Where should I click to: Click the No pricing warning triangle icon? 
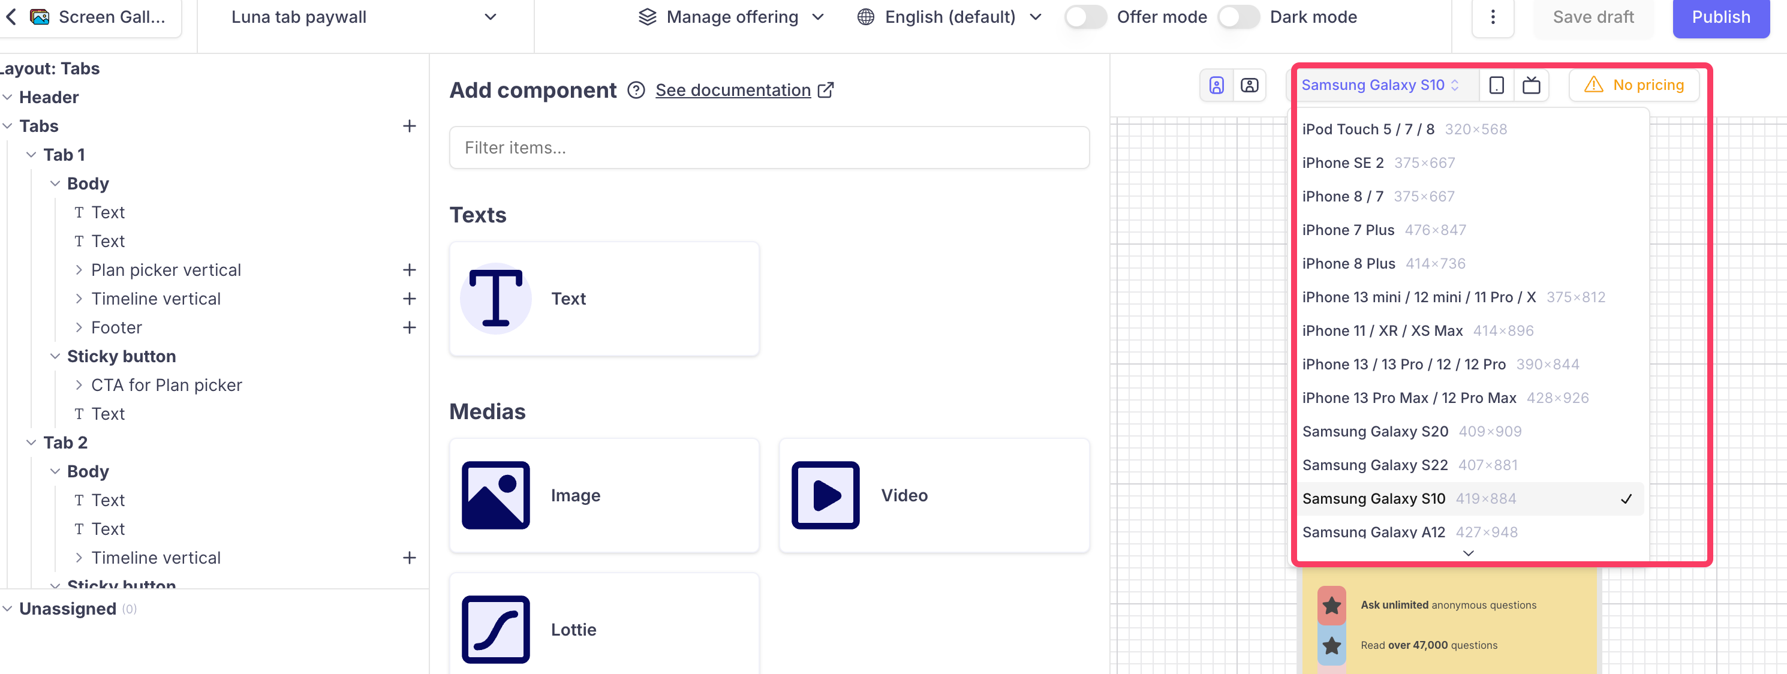[1593, 85]
